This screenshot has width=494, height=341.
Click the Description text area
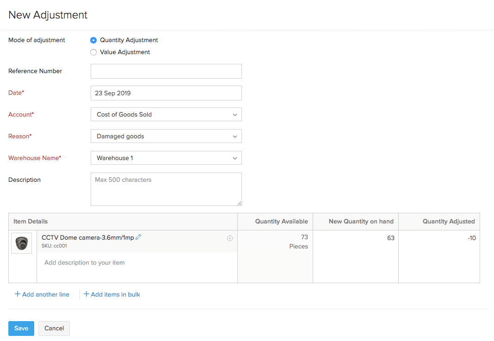coord(166,189)
